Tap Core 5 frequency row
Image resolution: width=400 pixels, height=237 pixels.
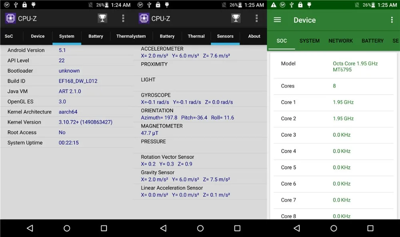click(334, 167)
